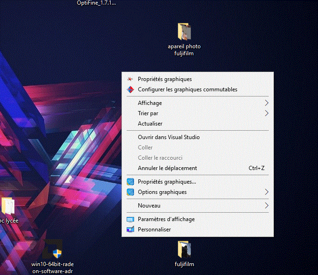Expand the Nouveau submenu arrow

tap(266, 206)
